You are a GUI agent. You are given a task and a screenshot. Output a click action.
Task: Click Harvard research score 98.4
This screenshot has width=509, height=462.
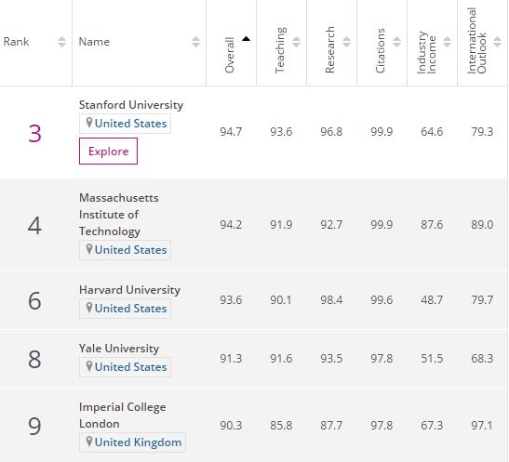(331, 299)
